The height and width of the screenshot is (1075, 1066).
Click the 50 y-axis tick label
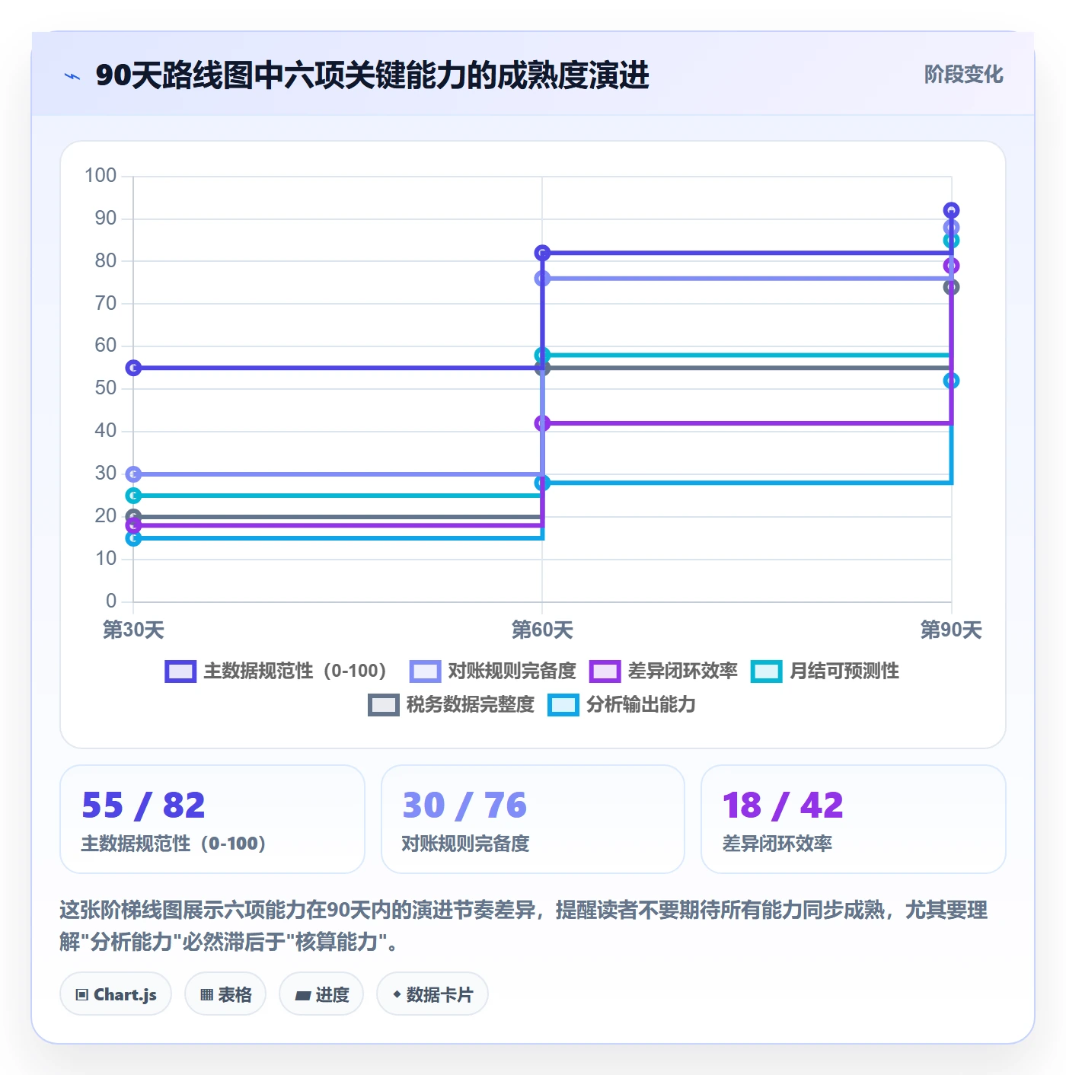click(x=106, y=388)
